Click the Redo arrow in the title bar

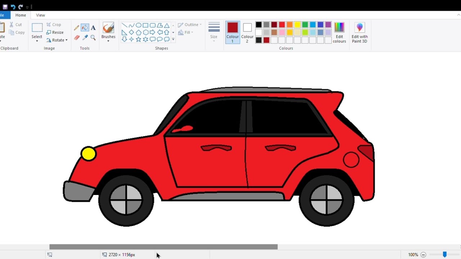[21, 7]
